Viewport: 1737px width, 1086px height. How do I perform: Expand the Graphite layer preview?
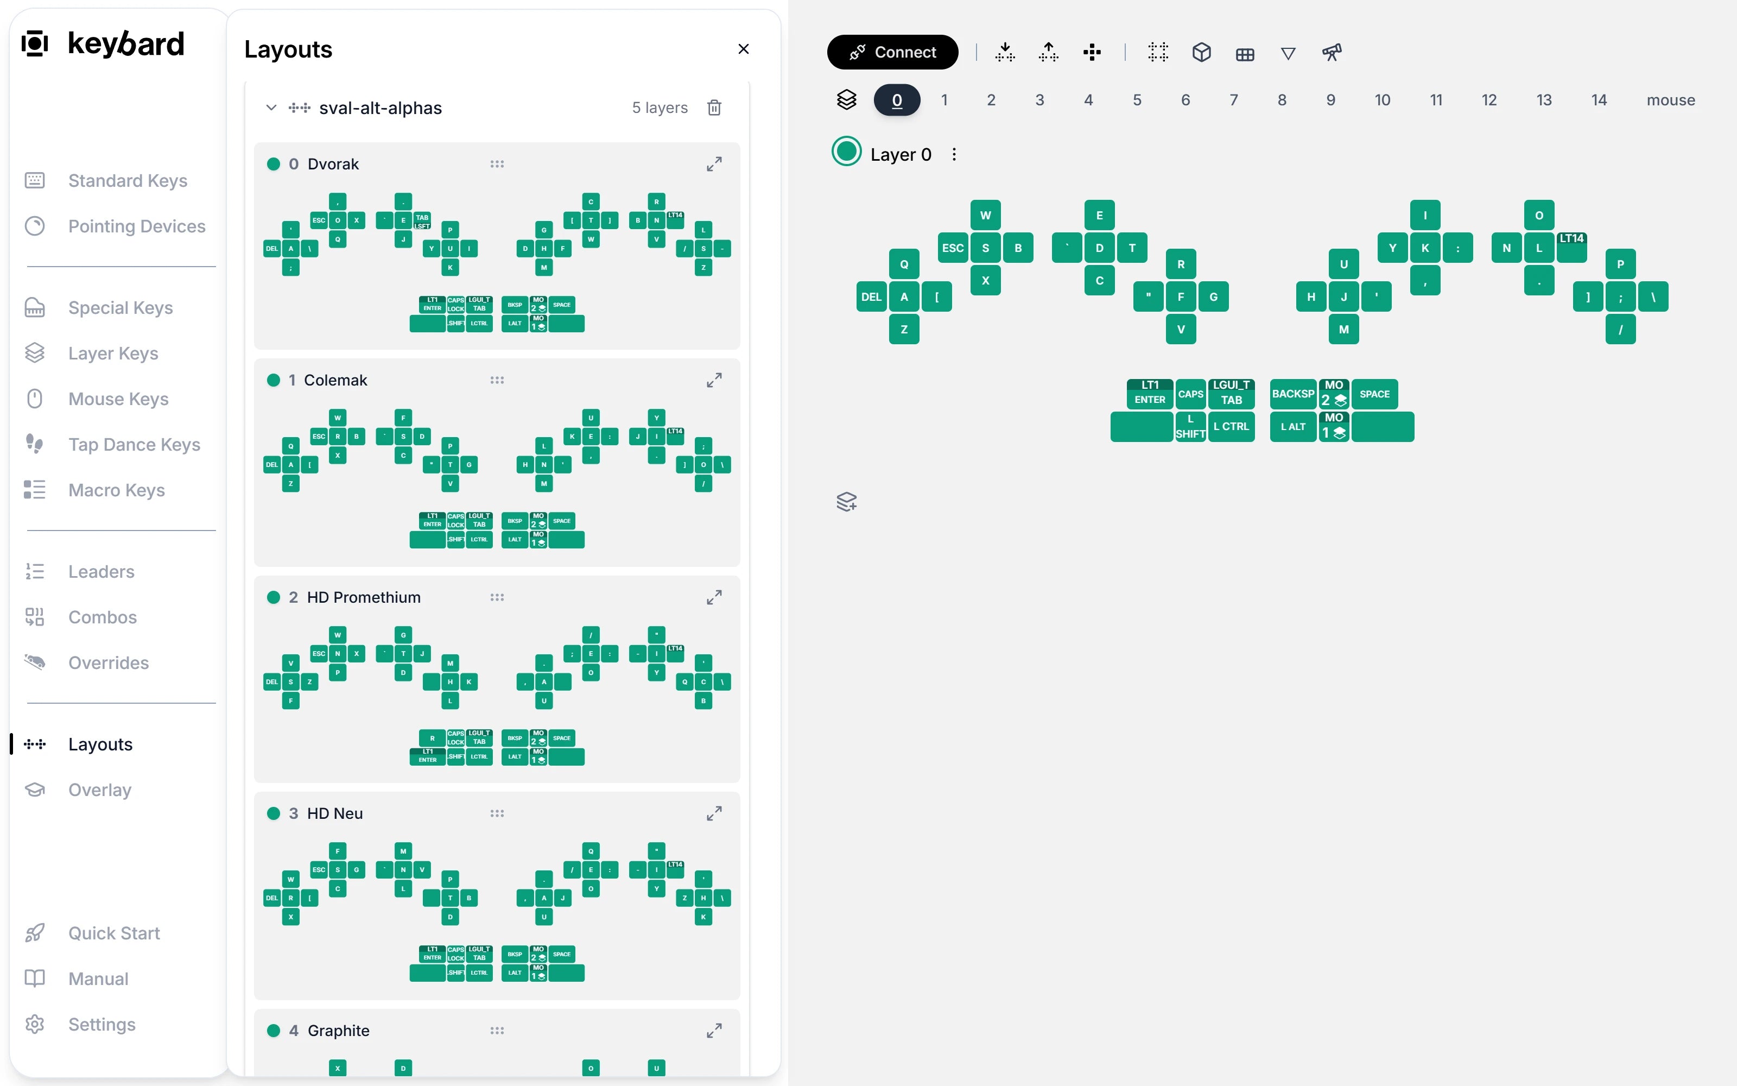(x=714, y=1030)
